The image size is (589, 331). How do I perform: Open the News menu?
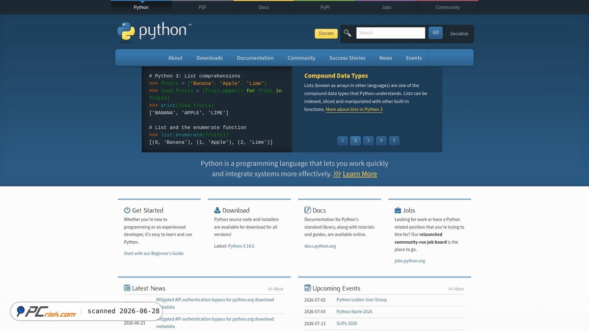click(386, 58)
